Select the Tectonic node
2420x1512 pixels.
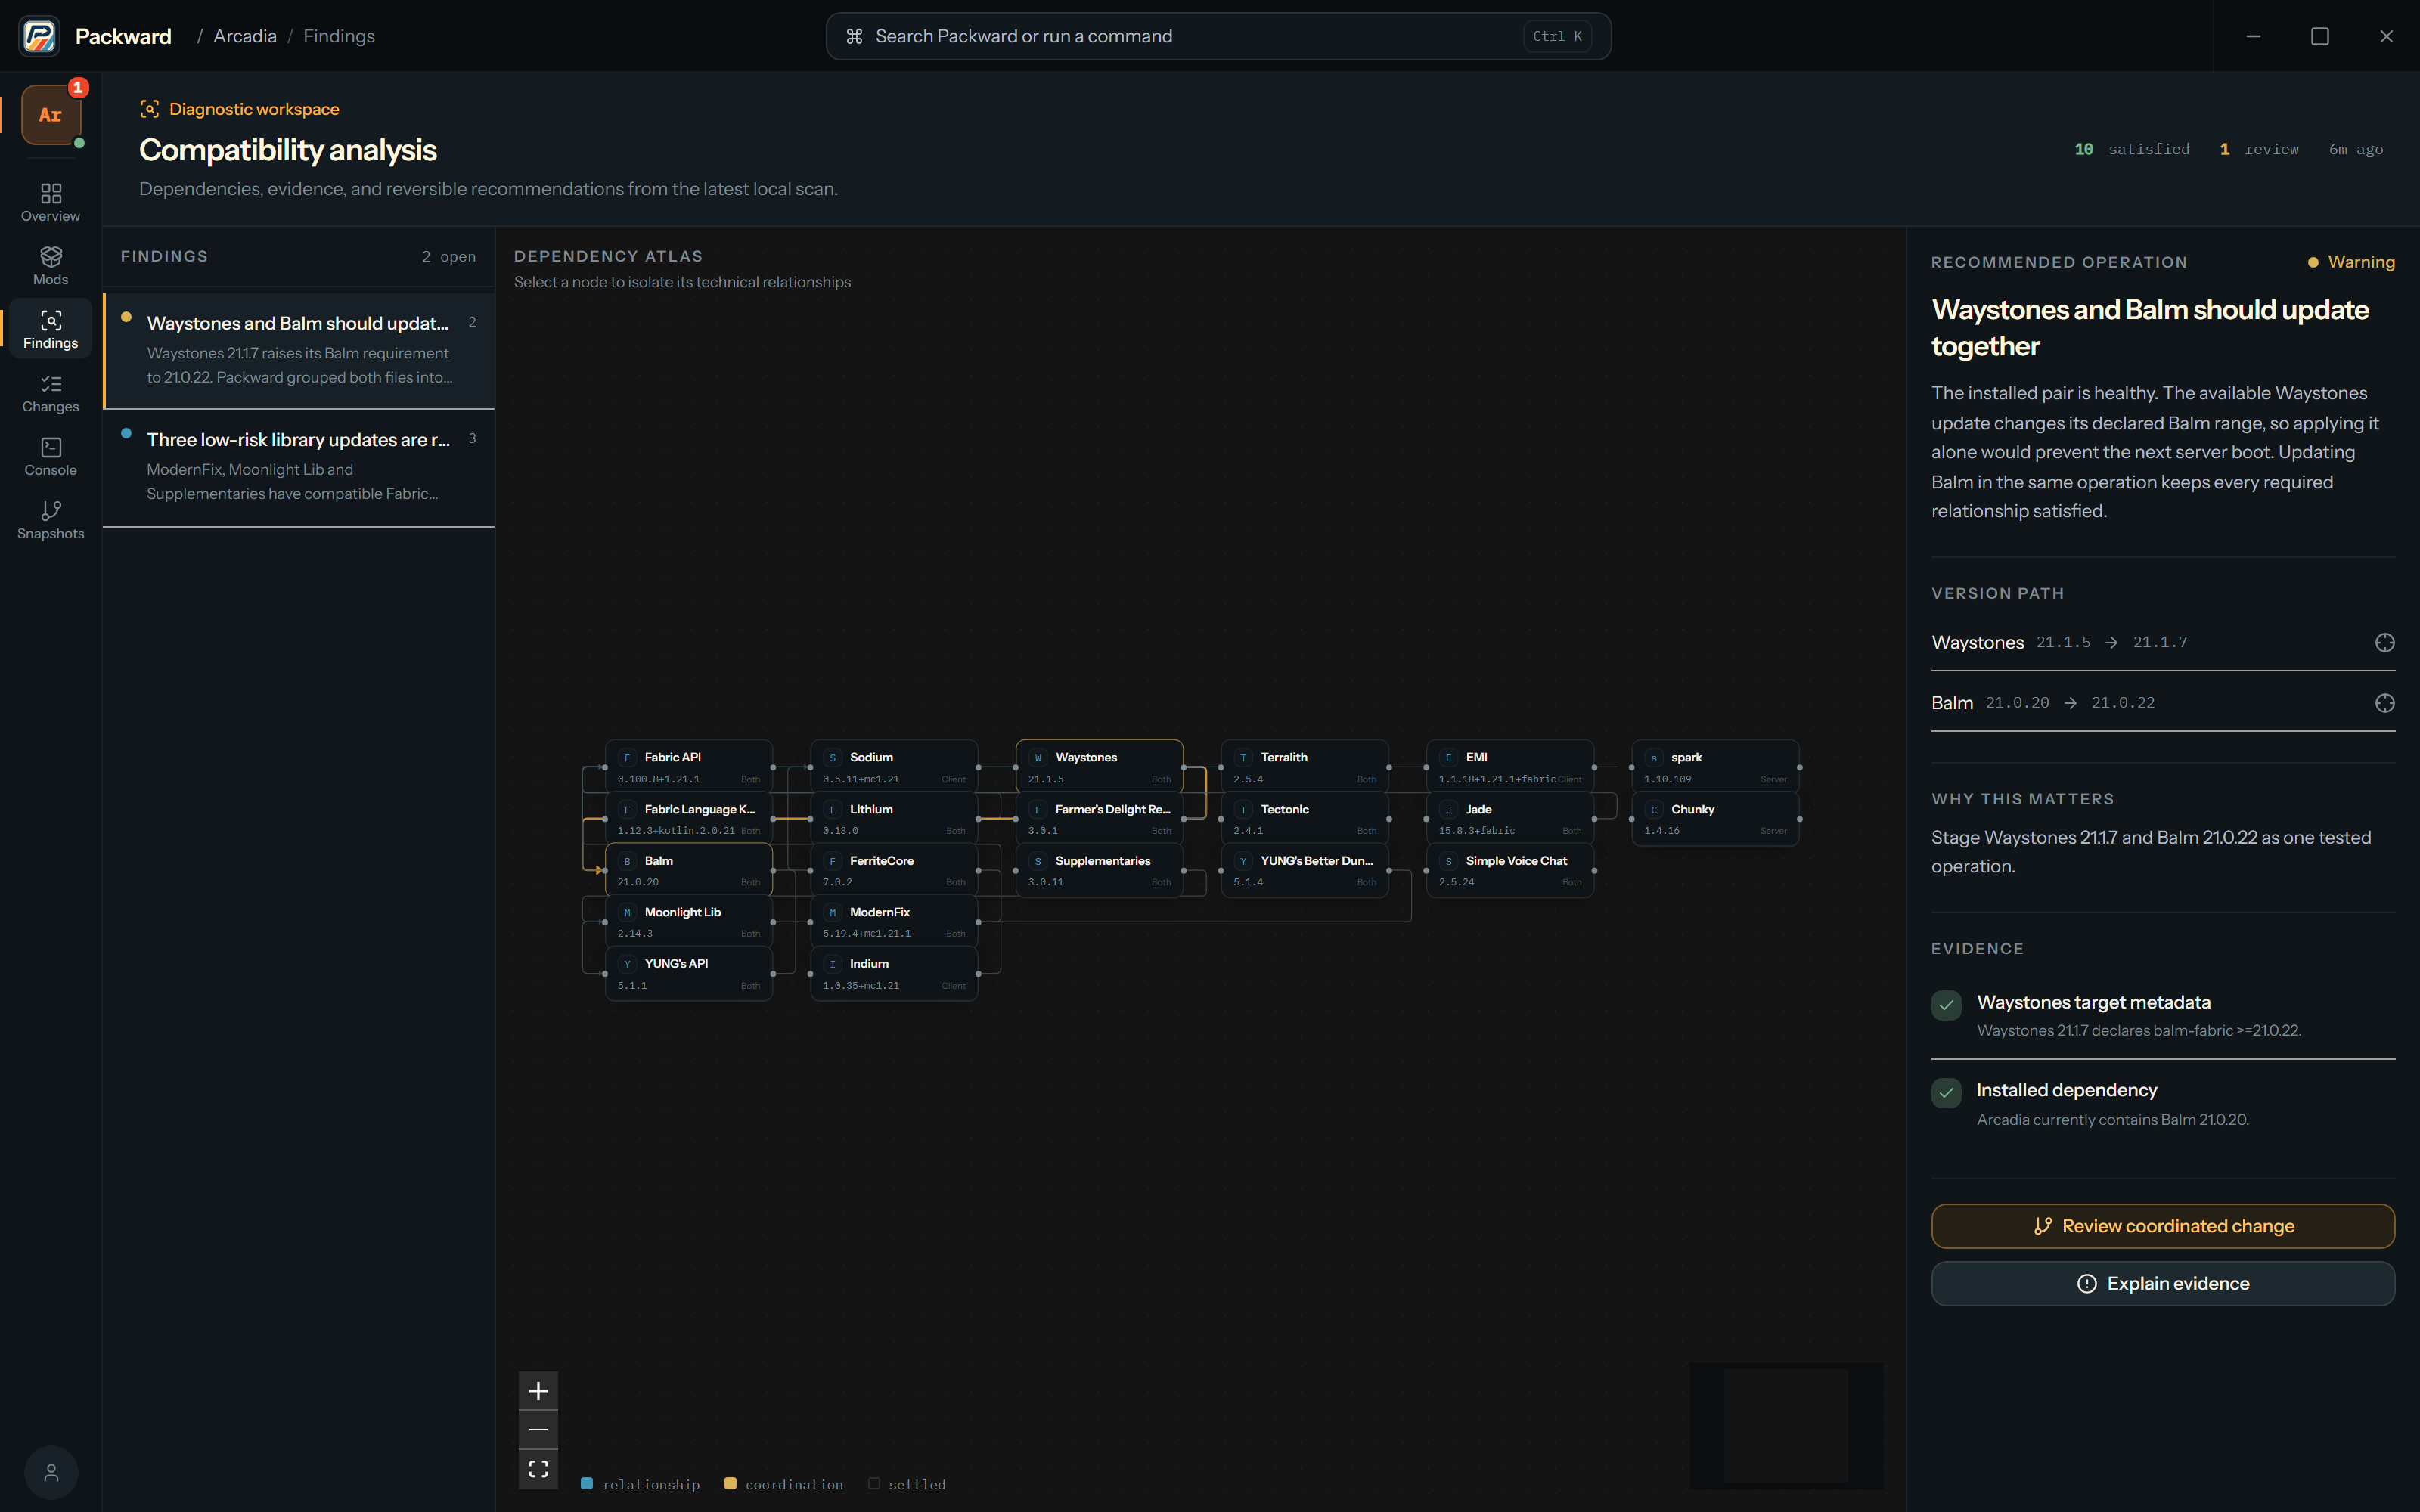pos(1305,819)
